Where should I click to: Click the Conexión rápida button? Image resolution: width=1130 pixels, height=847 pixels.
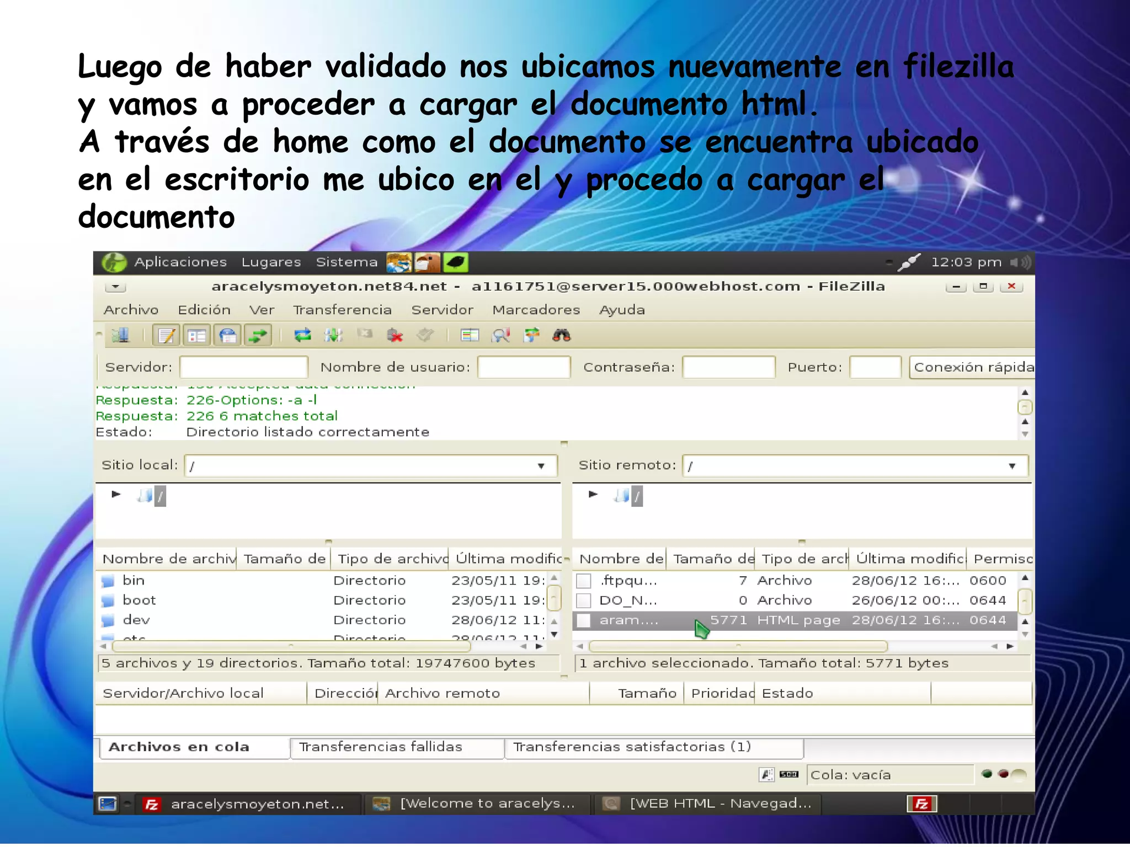tap(972, 367)
